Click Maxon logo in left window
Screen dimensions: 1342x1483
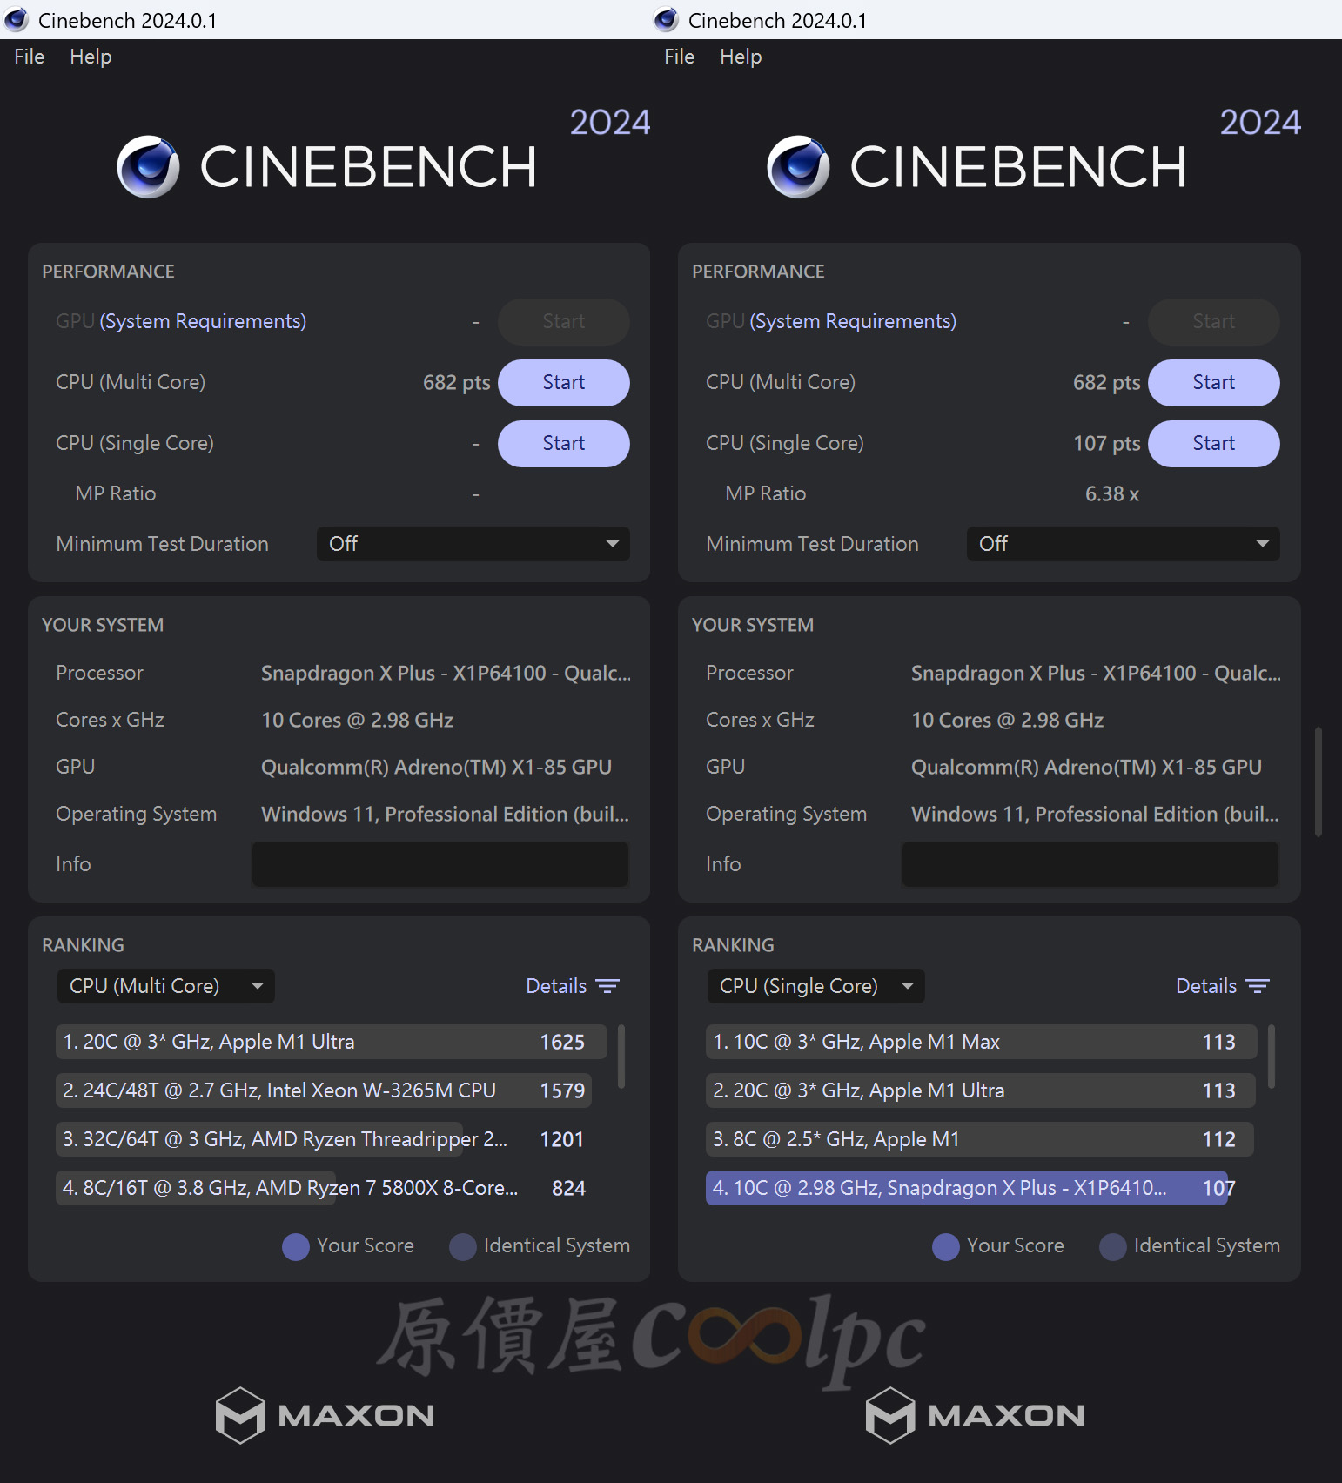tap(325, 1415)
